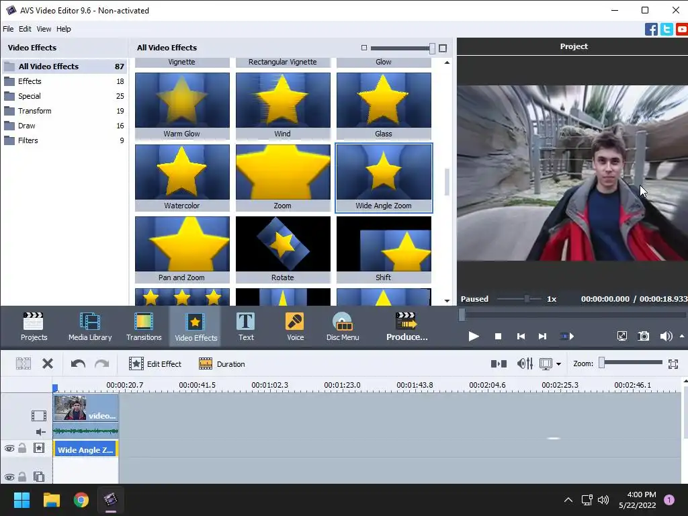Open Chrome from the taskbar
Viewport: 688px width, 516px height.
point(81,500)
